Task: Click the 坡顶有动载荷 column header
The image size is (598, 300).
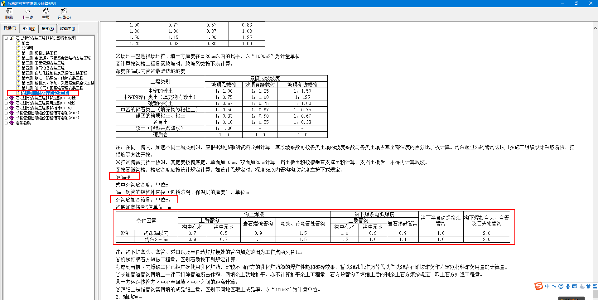Action: [302, 85]
